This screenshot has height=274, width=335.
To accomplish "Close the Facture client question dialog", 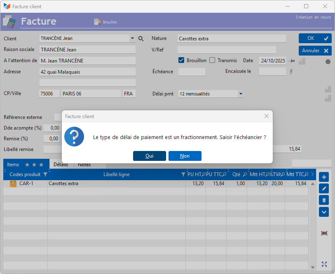I will (x=266, y=116).
